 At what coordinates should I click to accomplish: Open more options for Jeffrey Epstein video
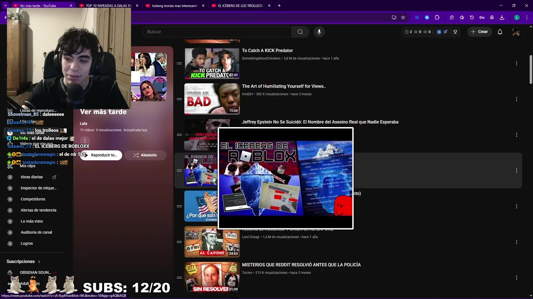pos(516,135)
